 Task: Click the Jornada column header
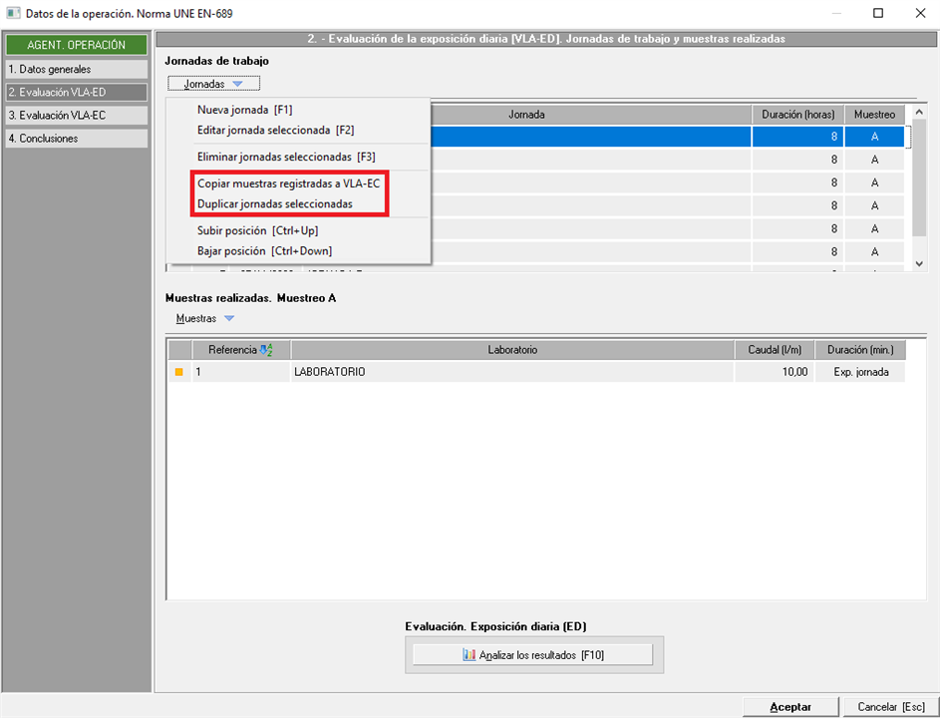[x=526, y=115]
